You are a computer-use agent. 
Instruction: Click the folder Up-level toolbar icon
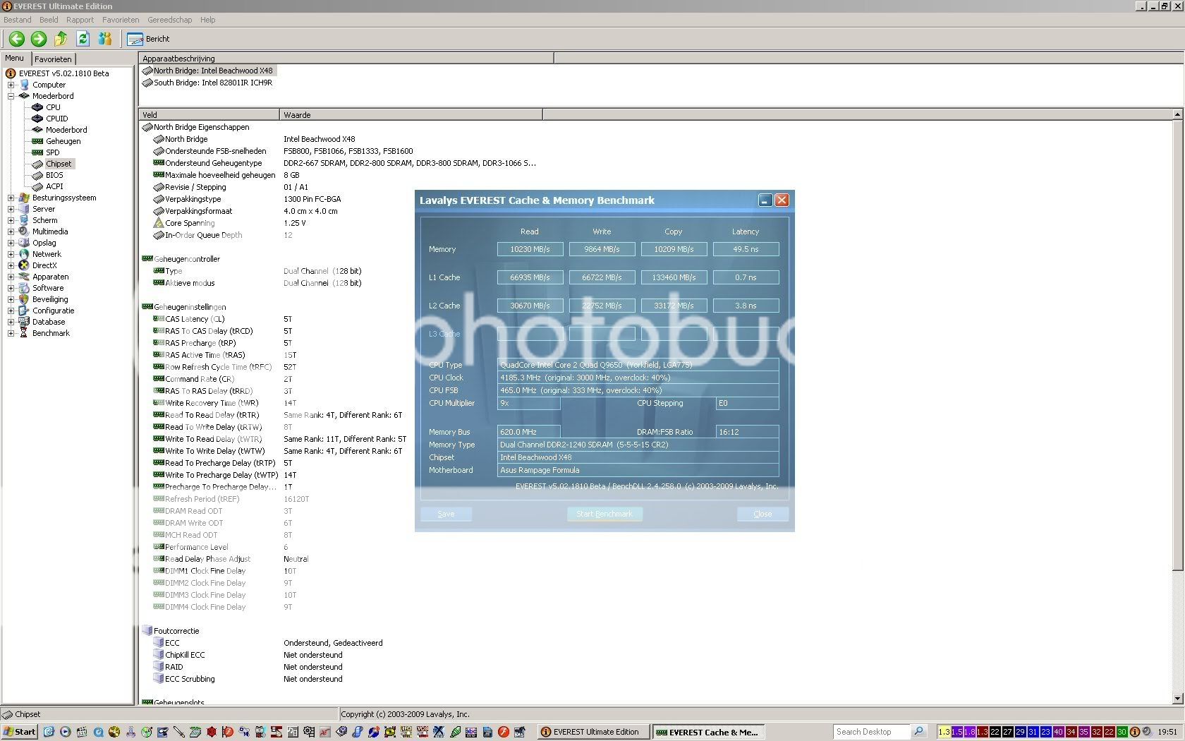tap(61, 39)
